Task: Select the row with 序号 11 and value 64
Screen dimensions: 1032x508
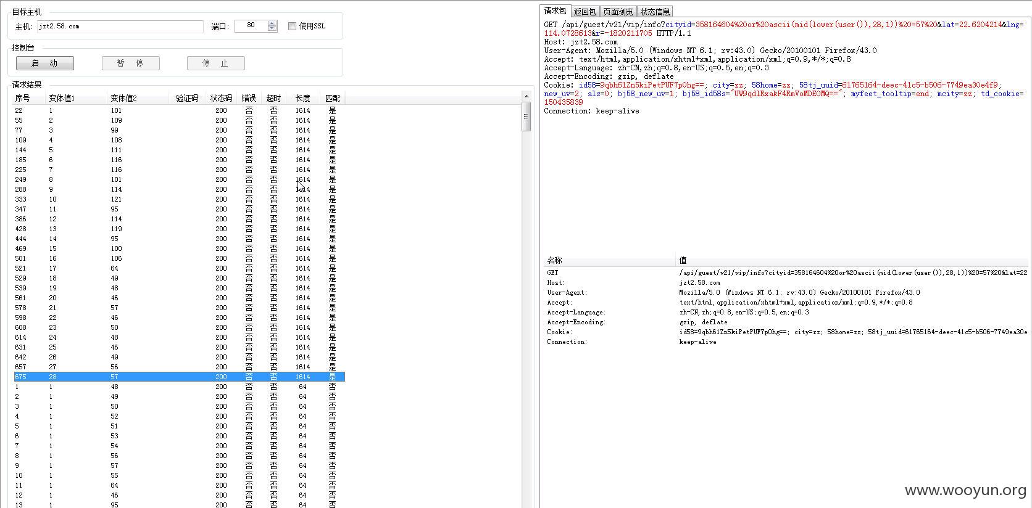Action: click(x=179, y=485)
